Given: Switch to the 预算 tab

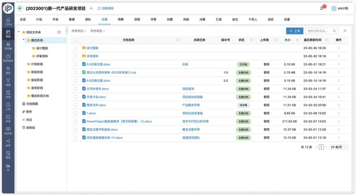Looking at the screenshot, I should 120,19.
